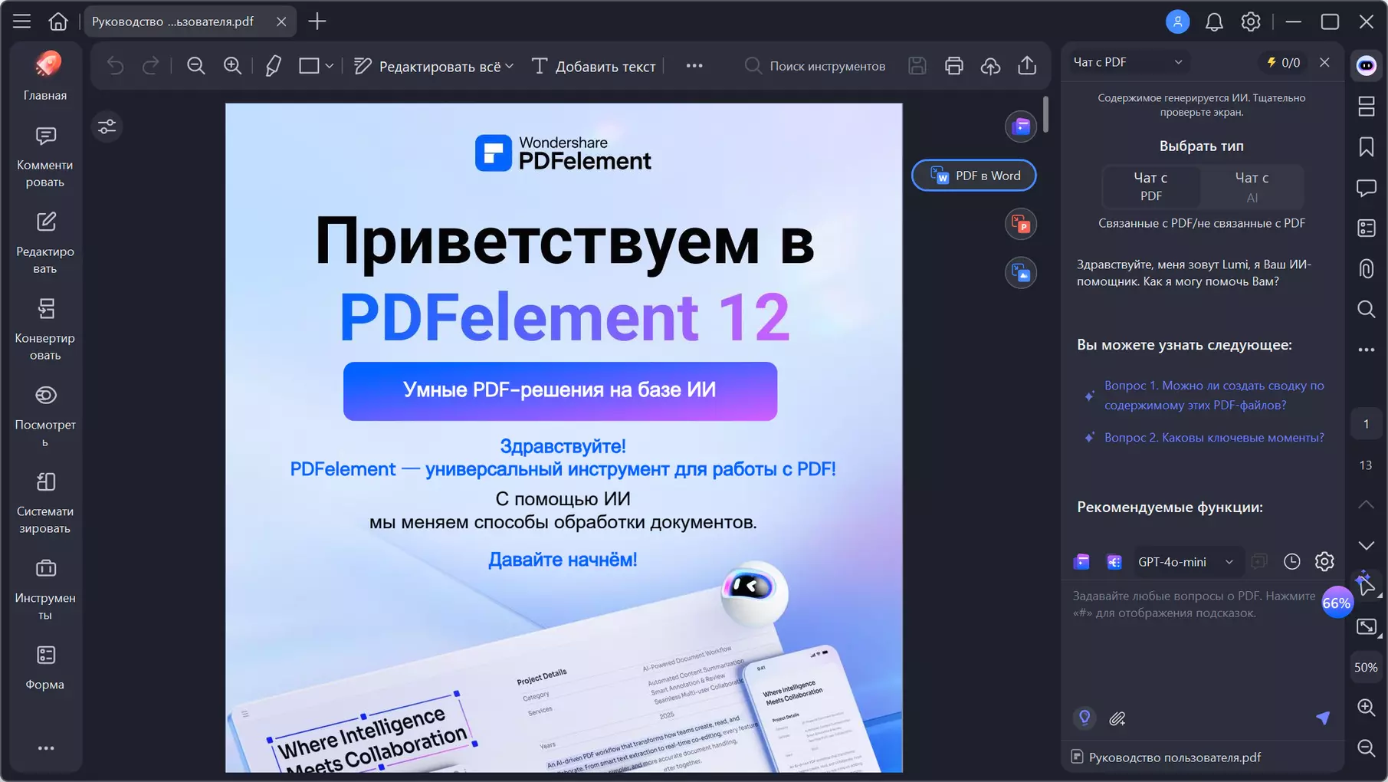Image resolution: width=1388 pixels, height=782 pixels.
Task: Open a new tab with plus icon
Action: 317,21
